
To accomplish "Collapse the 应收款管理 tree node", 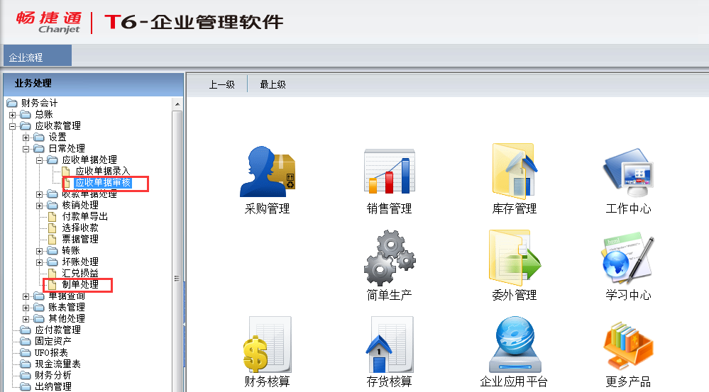I will pyautogui.click(x=12, y=126).
